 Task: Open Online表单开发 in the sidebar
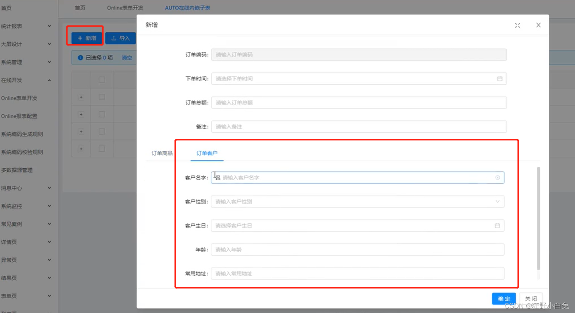(x=19, y=98)
